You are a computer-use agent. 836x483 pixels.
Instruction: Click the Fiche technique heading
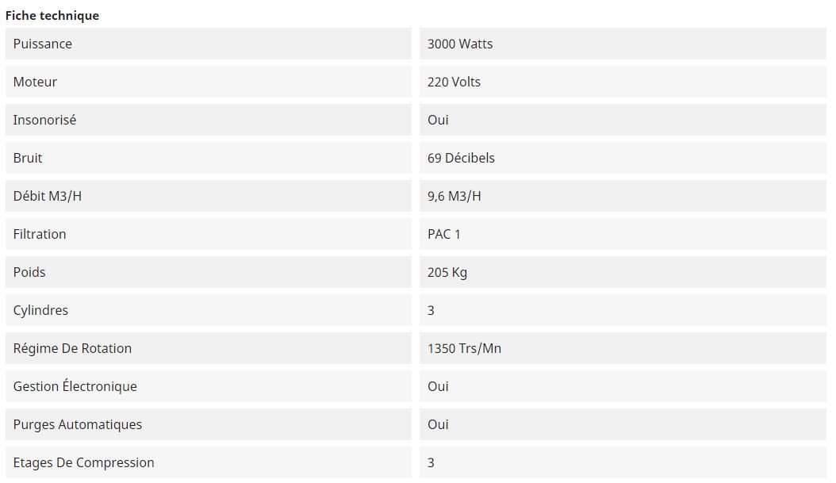52,16
